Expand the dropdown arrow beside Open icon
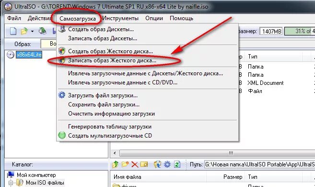 (32, 32)
